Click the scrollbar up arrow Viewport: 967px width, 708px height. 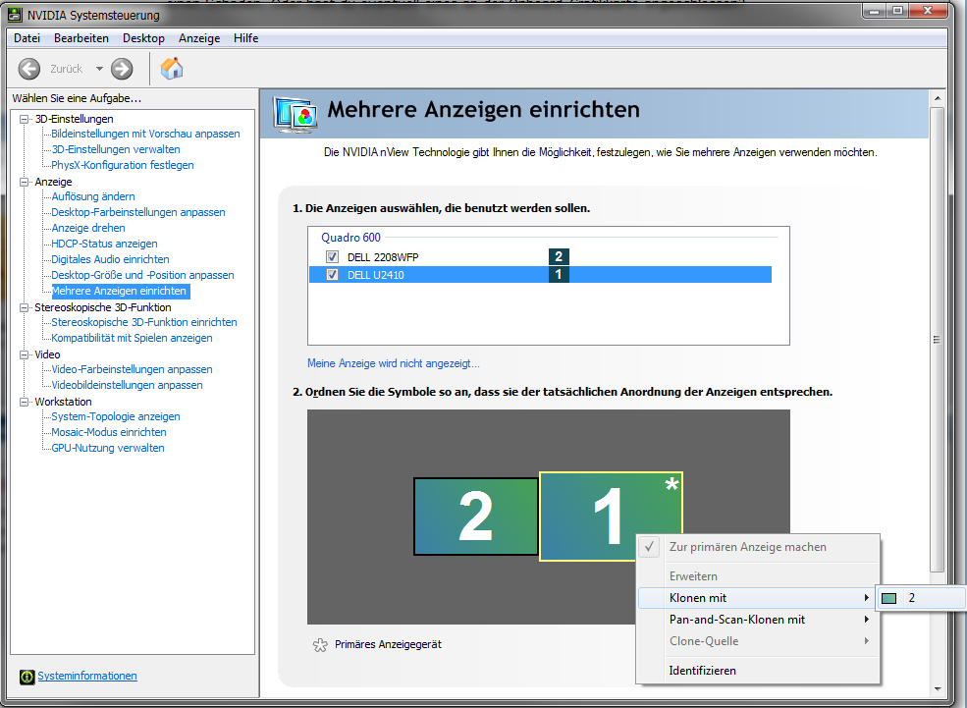pyautogui.click(x=938, y=98)
